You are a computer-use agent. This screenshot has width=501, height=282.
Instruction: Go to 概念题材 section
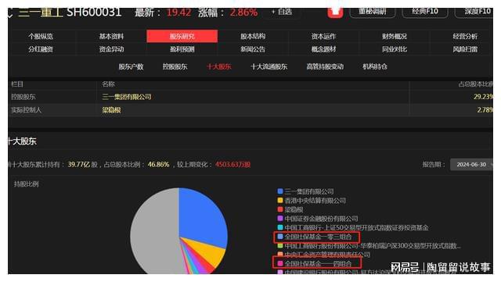click(x=323, y=49)
